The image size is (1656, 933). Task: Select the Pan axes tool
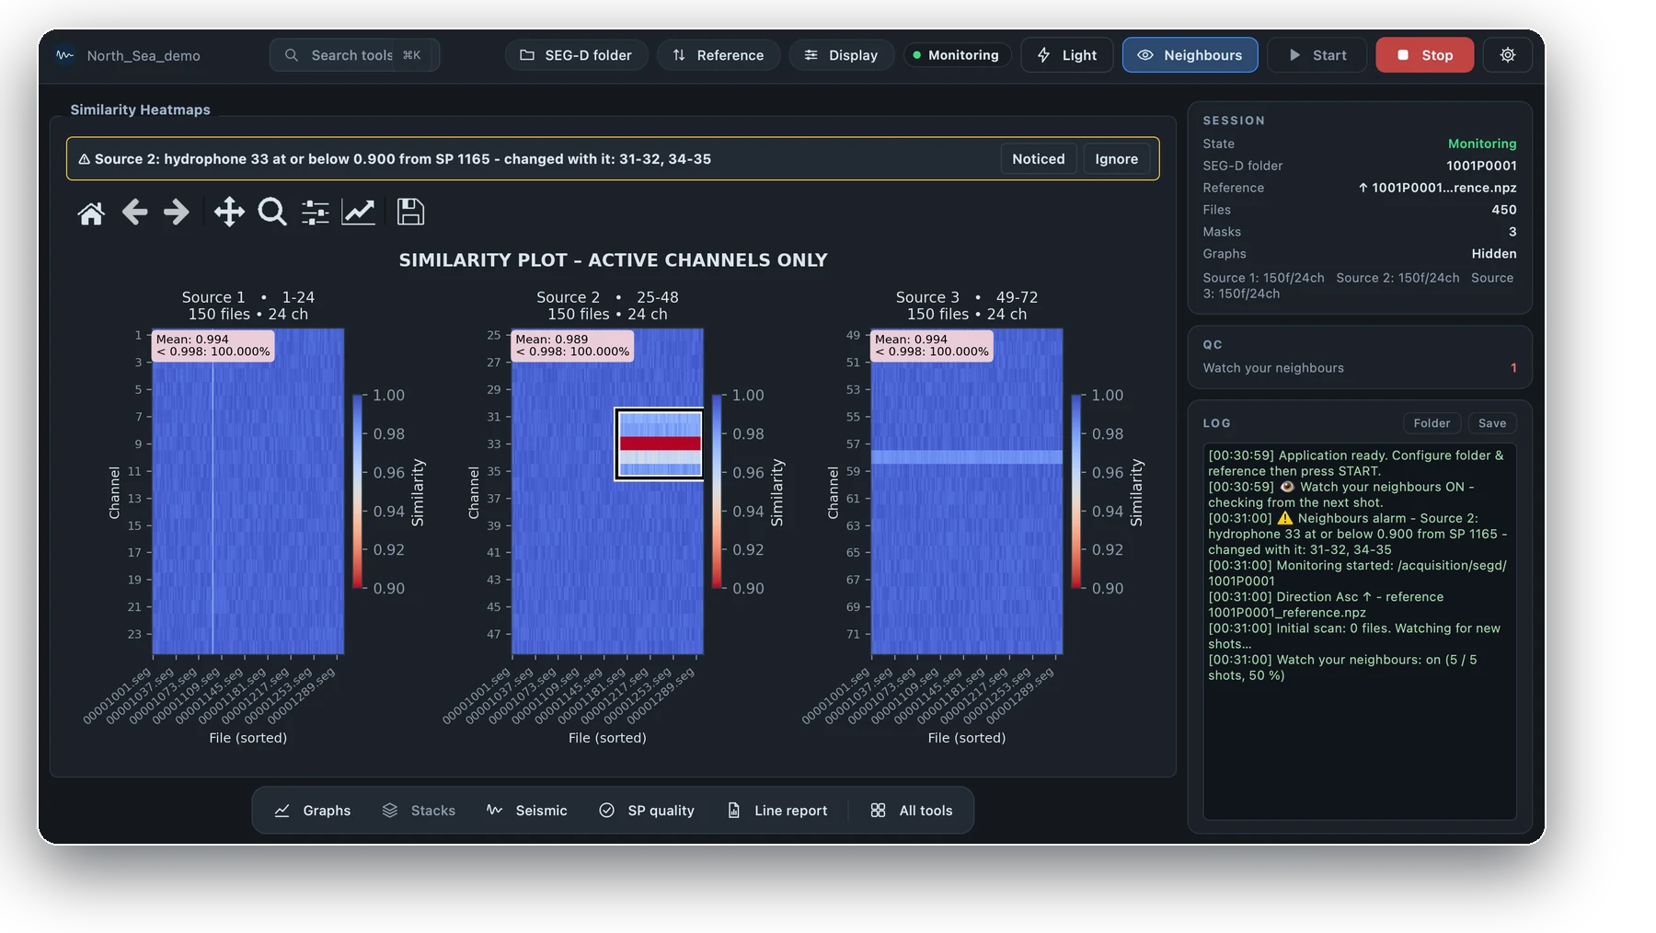(x=229, y=213)
